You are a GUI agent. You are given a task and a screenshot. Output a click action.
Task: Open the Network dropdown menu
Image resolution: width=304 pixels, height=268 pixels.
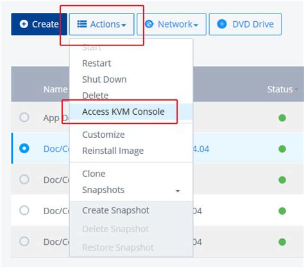pos(171,24)
